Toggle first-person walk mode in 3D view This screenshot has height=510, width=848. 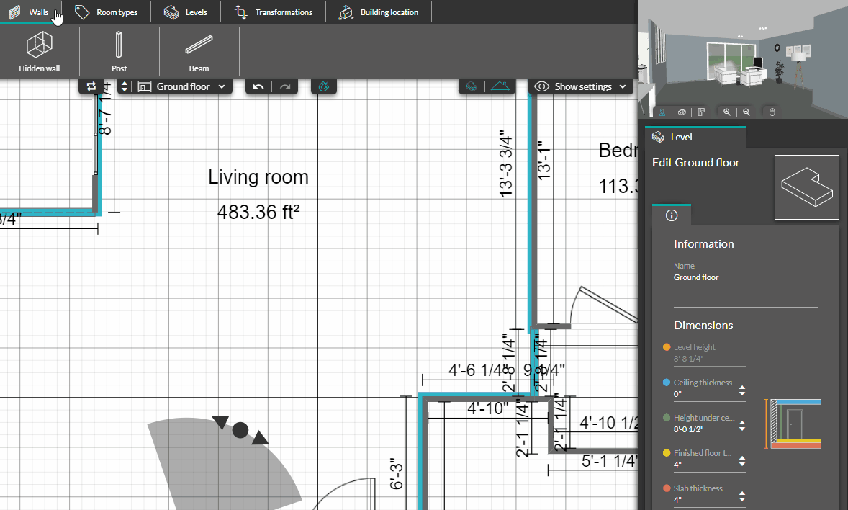tap(662, 112)
